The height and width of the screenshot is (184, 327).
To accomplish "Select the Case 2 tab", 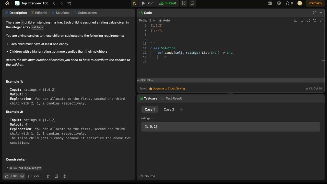I will click(169, 109).
